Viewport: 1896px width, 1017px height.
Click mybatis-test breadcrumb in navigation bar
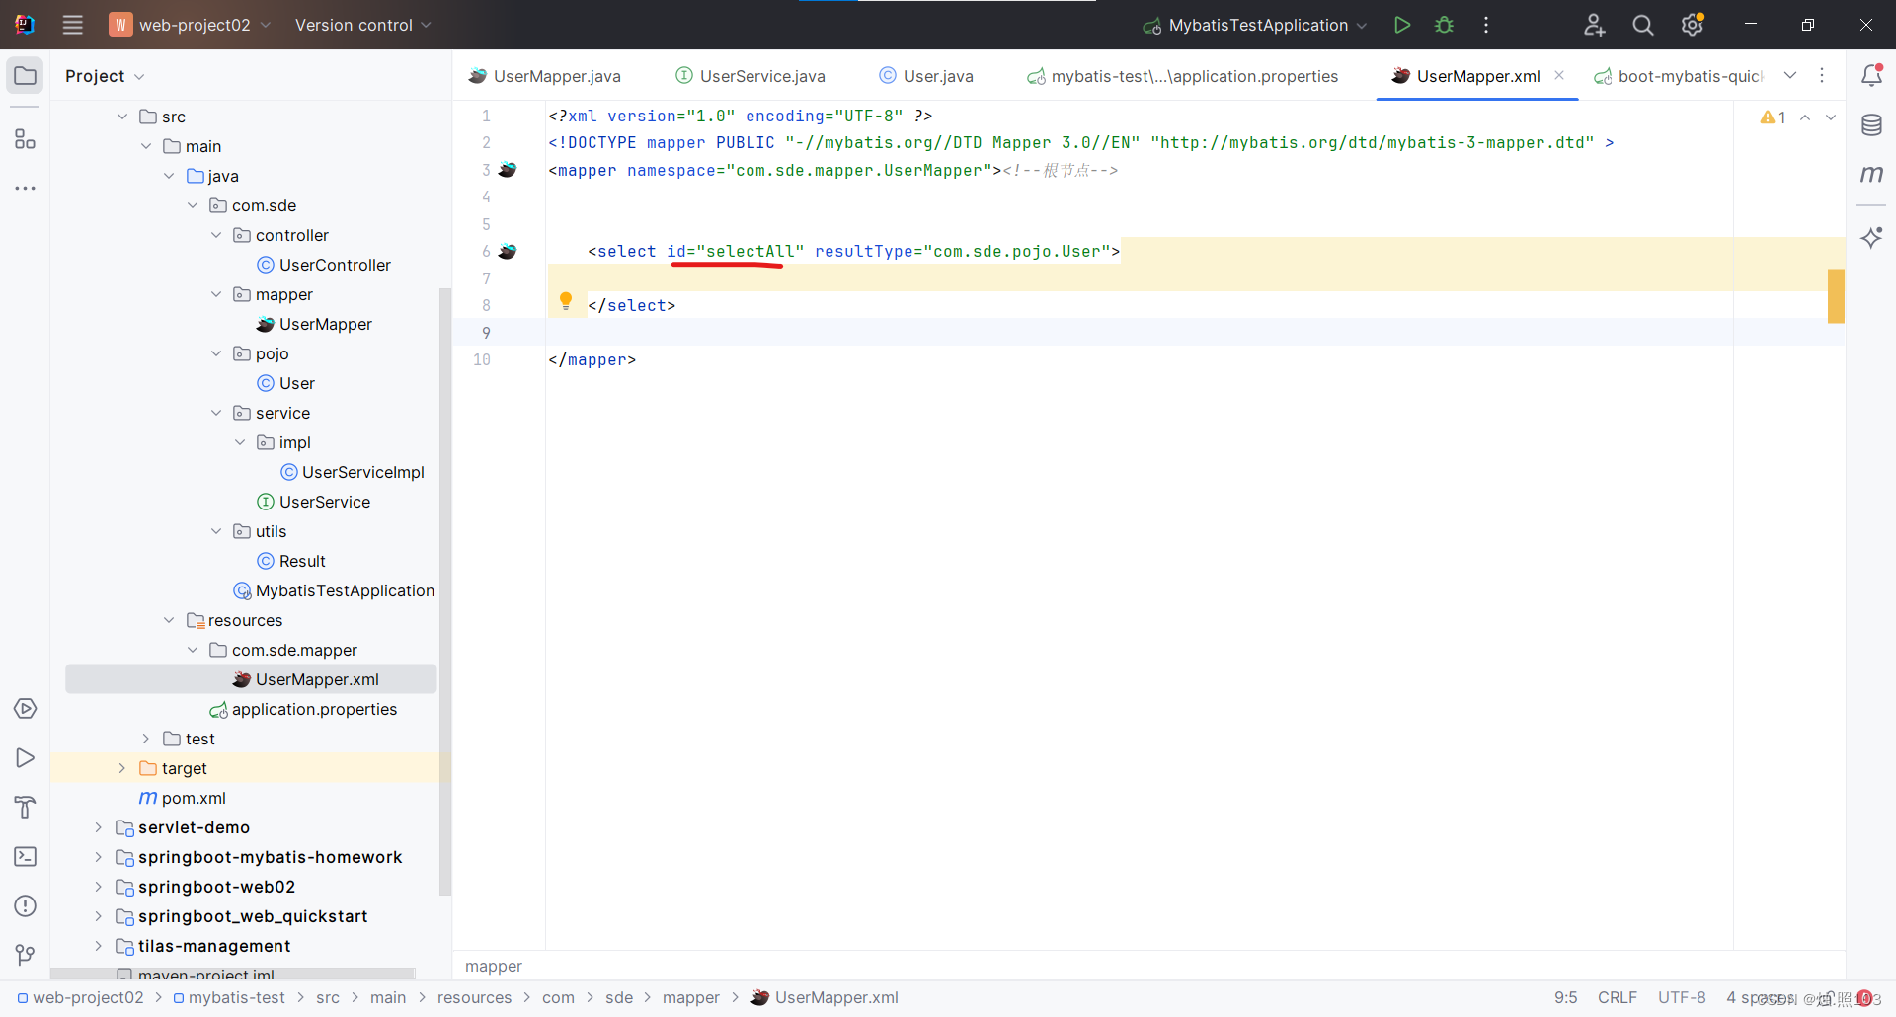229,997
